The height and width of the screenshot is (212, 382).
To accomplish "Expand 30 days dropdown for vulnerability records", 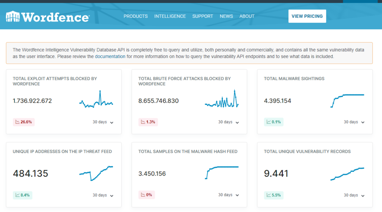I will [354, 195].
